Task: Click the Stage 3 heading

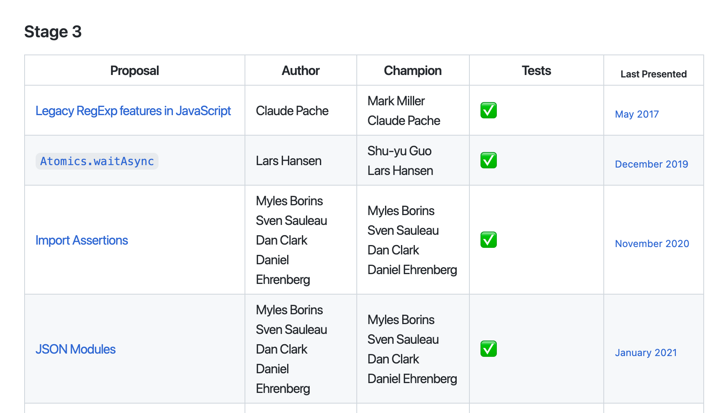Action: [x=53, y=32]
